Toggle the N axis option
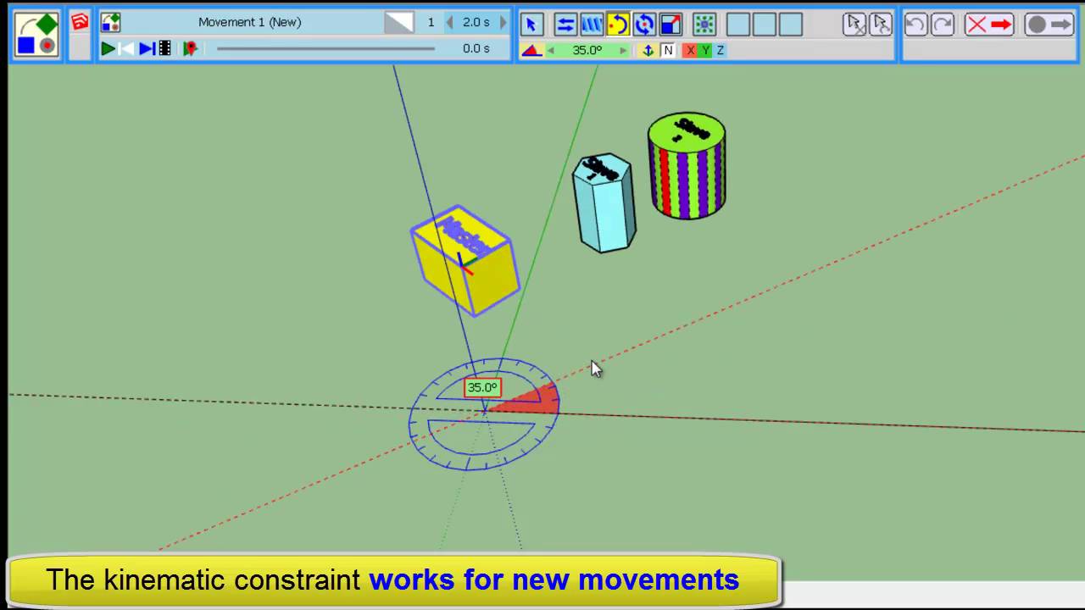 [x=668, y=51]
